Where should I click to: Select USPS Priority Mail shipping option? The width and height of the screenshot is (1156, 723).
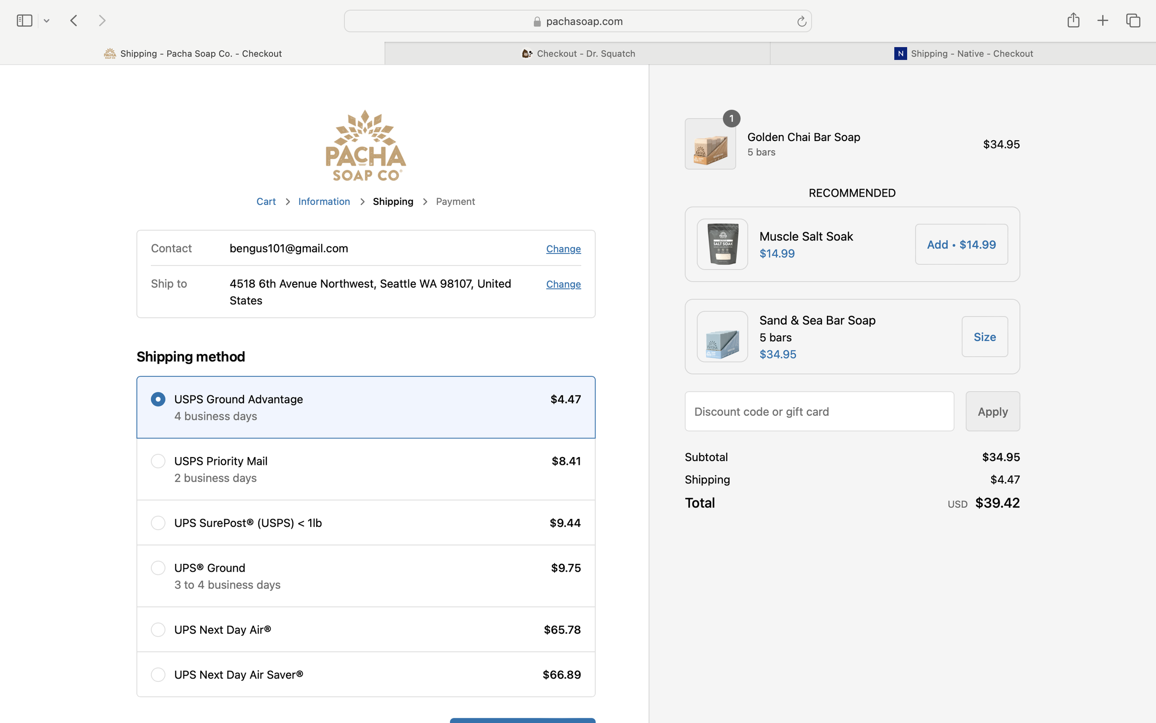point(158,461)
